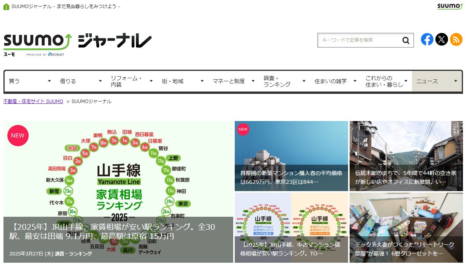Open the 家賃相場が安い駅ランキング article headline

112,231
